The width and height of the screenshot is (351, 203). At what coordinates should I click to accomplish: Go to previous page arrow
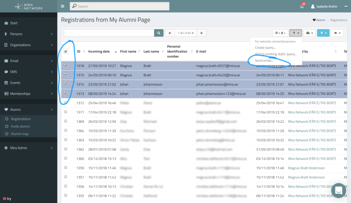170,33
